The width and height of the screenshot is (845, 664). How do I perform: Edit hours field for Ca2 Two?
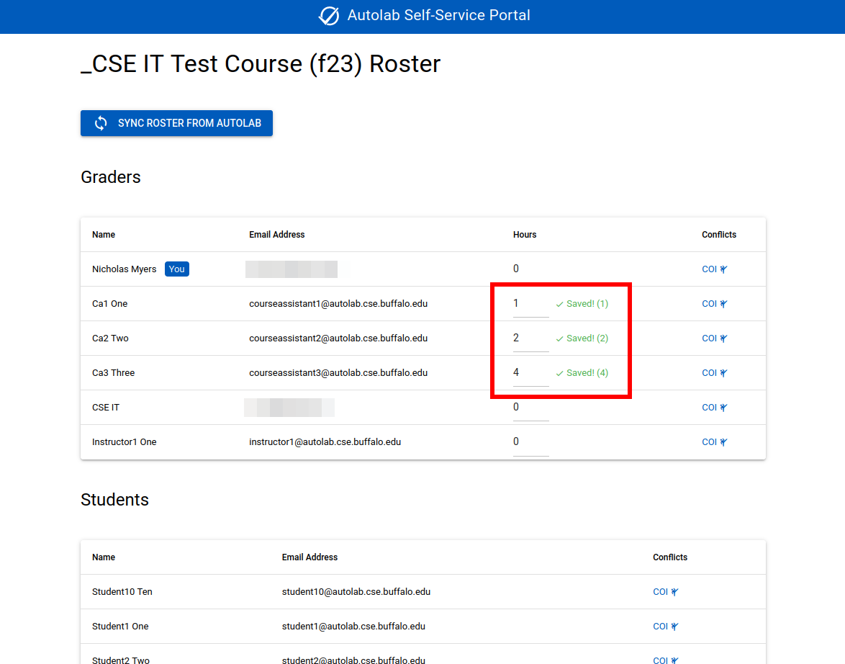pyautogui.click(x=530, y=338)
